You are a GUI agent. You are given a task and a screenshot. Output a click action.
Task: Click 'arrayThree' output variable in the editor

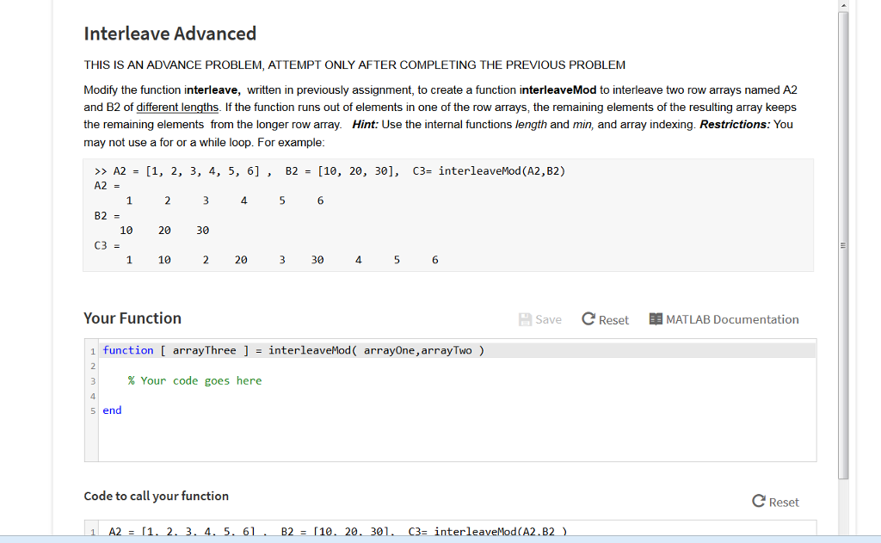tap(204, 350)
